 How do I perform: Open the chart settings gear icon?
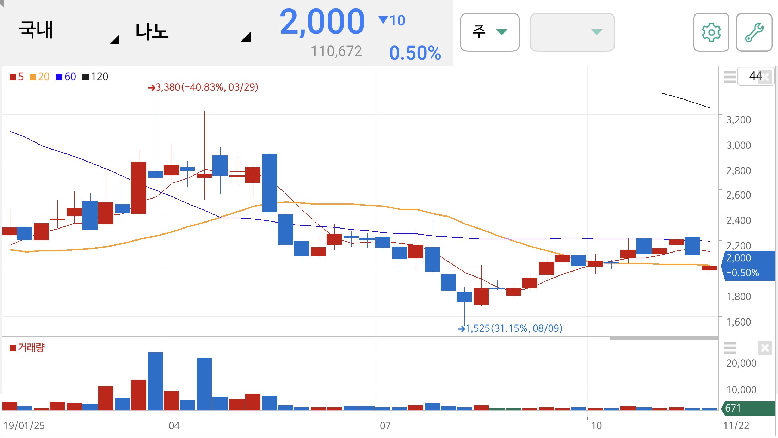point(711,32)
